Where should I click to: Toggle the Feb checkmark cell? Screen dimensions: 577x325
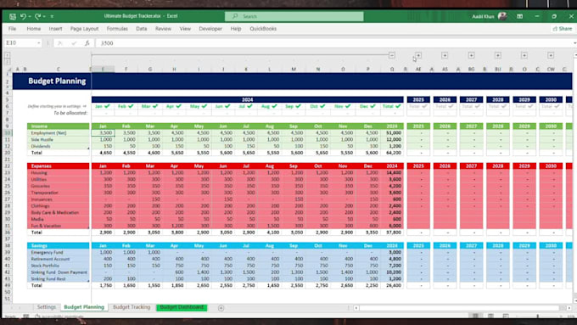(x=126, y=106)
